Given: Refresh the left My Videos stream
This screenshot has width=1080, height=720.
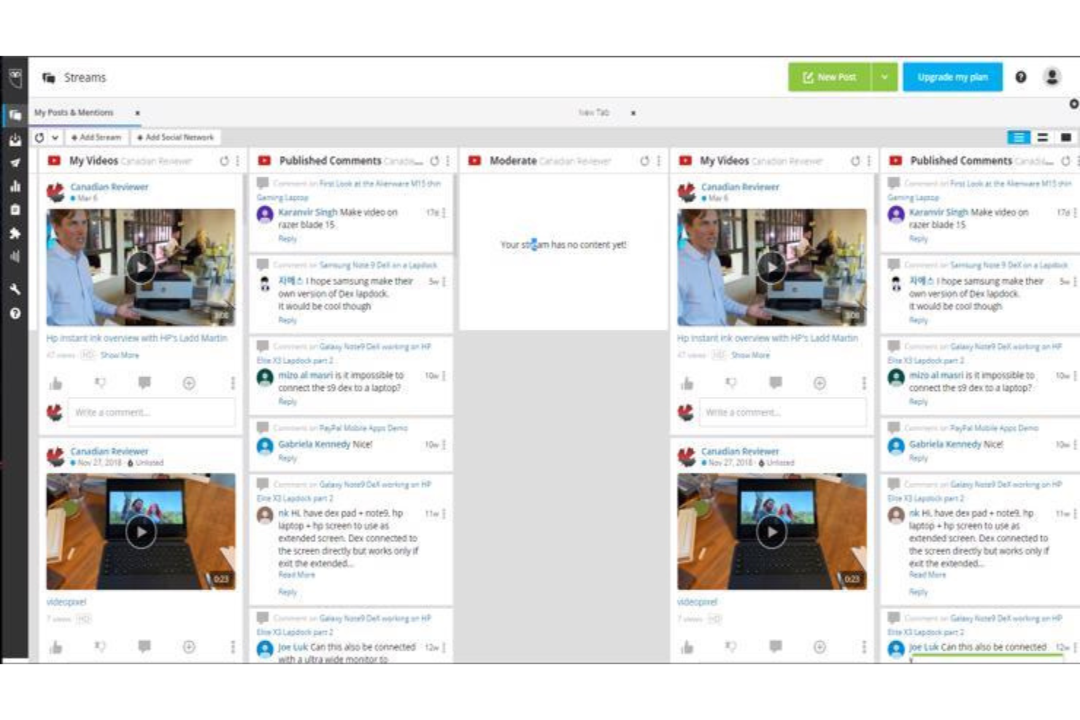Looking at the screenshot, I should pos(224,160).
